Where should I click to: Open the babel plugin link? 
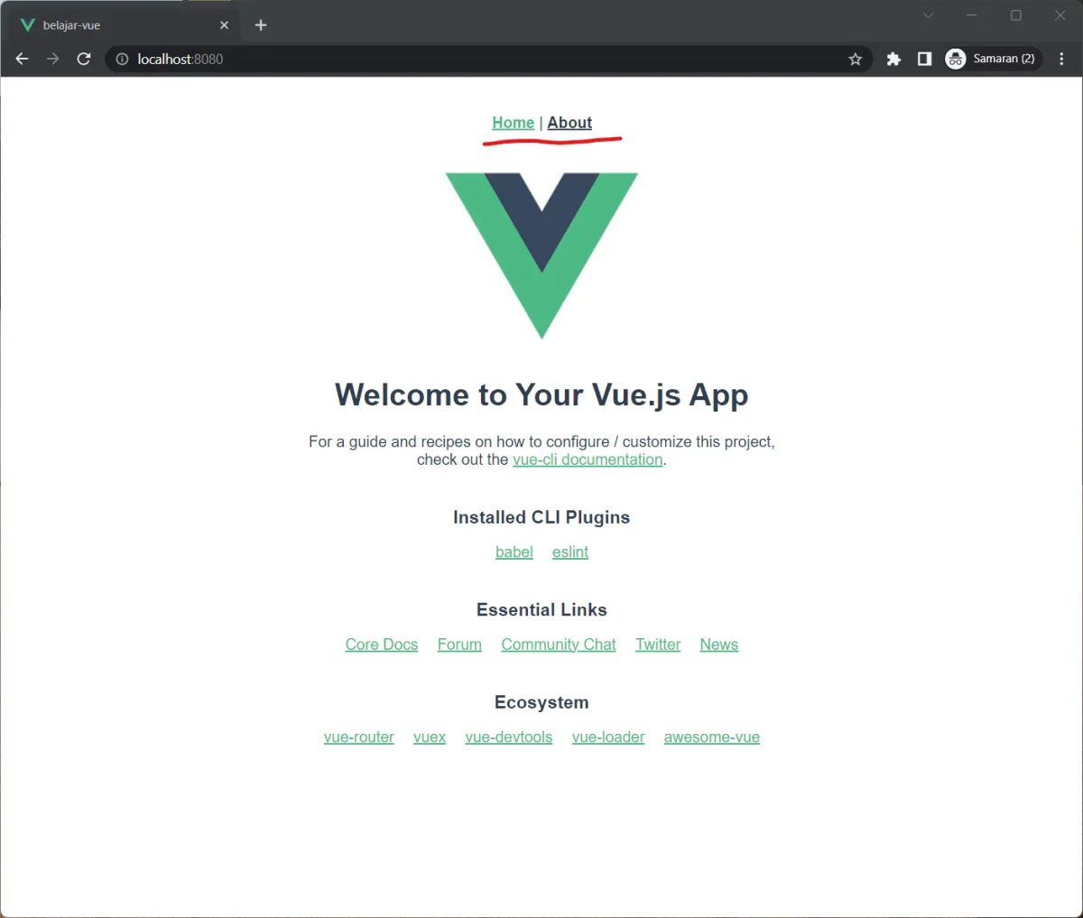[514, 552]
